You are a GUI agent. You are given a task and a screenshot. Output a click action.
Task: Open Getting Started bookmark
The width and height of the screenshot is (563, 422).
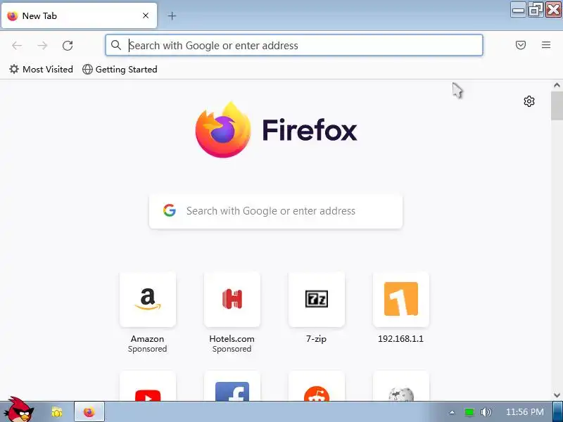pos(120,69)
